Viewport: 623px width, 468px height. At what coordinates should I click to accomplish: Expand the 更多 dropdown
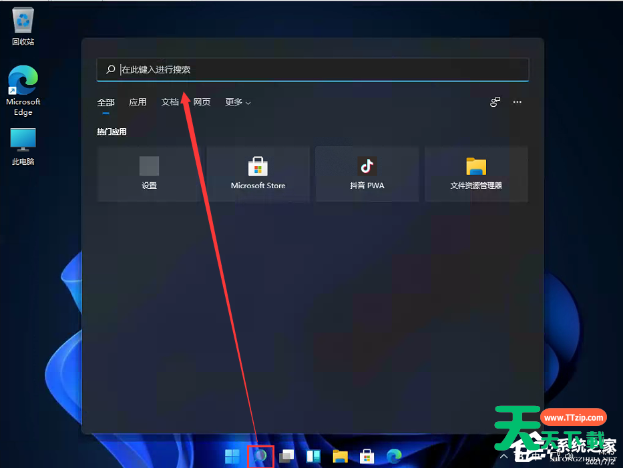238,102
